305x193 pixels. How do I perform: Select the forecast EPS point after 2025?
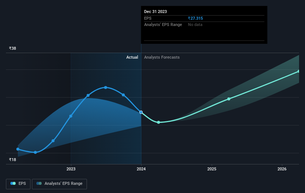click(229, 99)
